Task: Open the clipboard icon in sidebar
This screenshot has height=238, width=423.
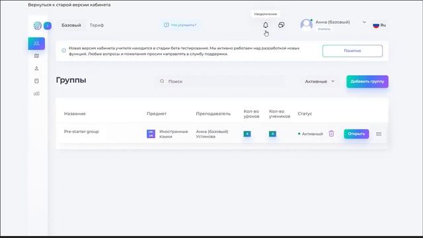Action: (36, 81)
